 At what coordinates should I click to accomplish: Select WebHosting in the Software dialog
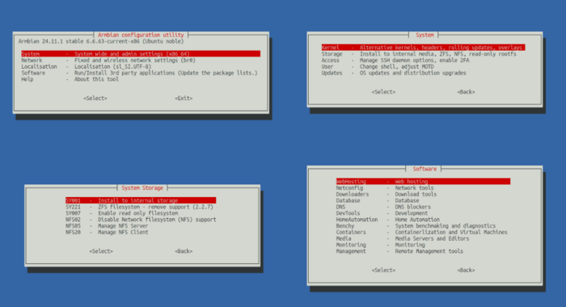423,182
